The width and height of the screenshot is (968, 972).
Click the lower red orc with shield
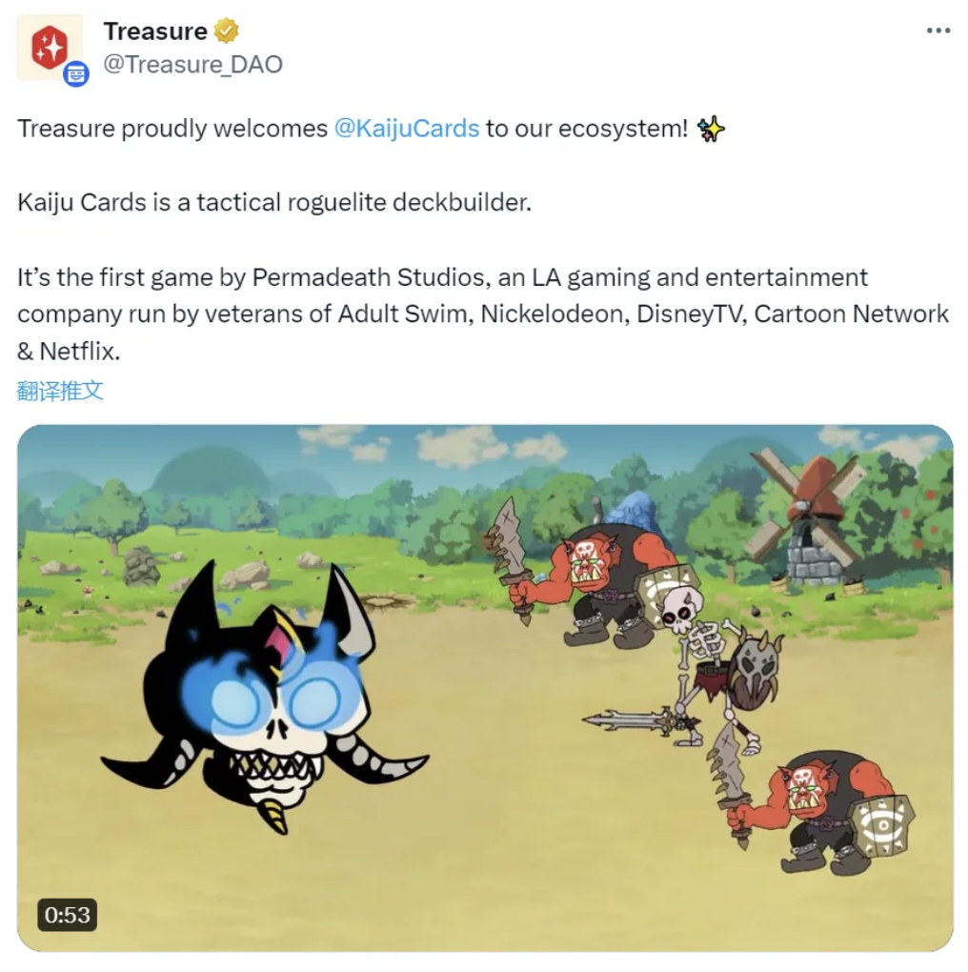[x=818, y=806]
